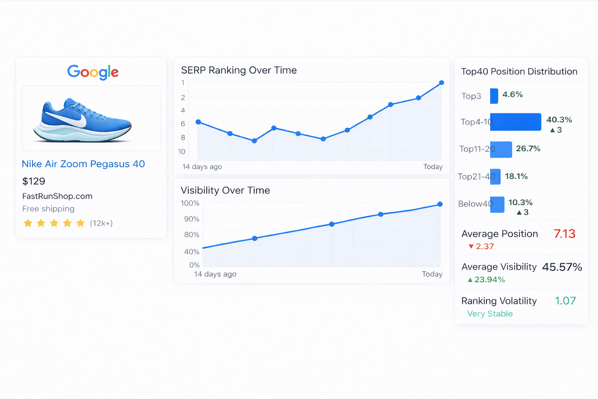Viewport: 598px width, 399px height.
Task: Click the $129 price text
Action: [34, 181]
